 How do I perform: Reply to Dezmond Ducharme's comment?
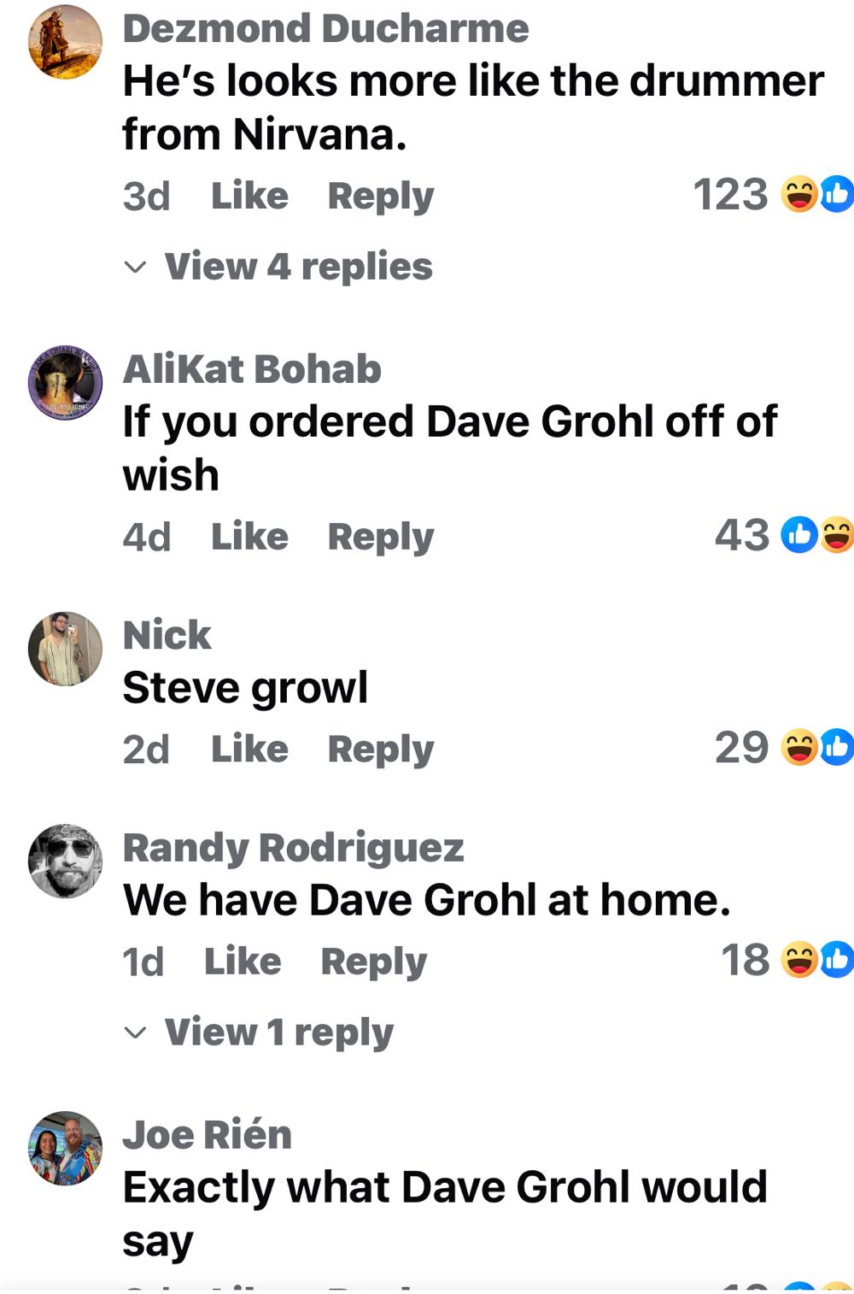click(381, 197)
